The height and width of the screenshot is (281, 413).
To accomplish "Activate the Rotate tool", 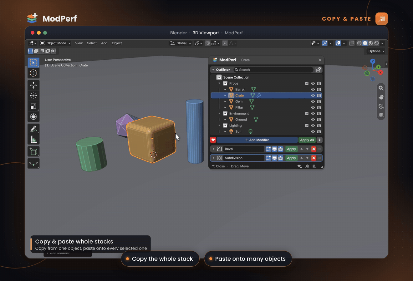I will pos(33,96).
